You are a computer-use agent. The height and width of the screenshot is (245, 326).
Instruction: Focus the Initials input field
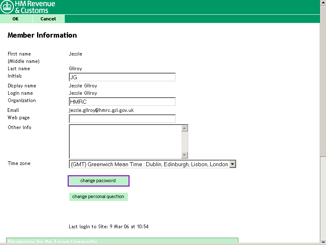pyautogui.click(x=122, y=77)
